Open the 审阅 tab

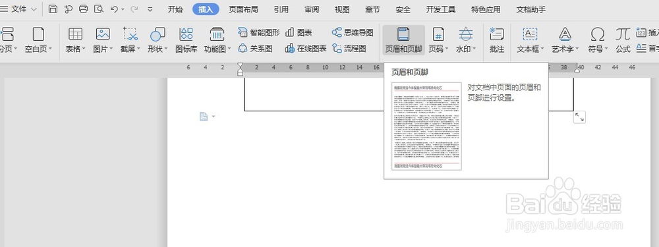pos(312,9)
